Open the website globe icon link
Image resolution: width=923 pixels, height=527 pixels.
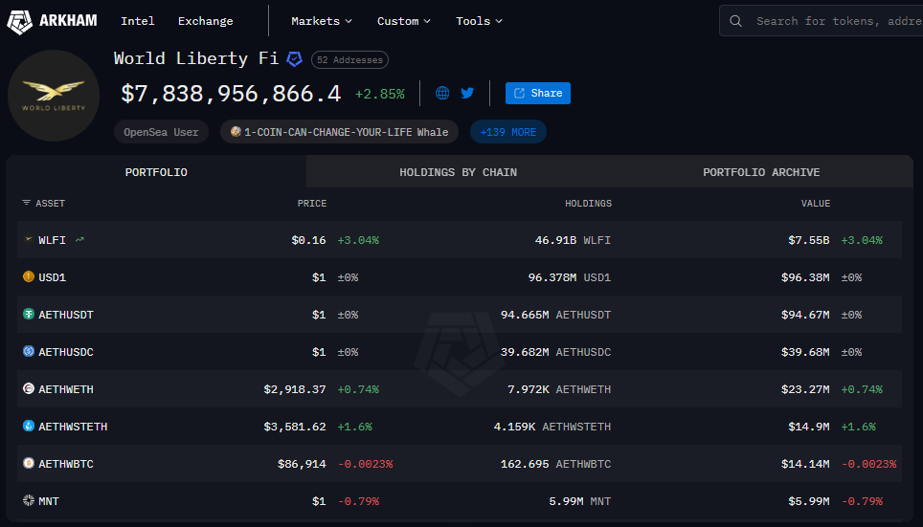point(442,93)
